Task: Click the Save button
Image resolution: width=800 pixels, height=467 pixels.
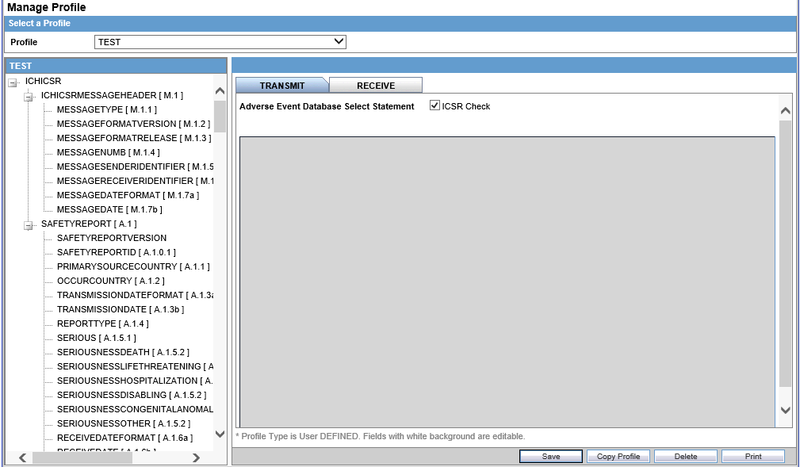Action: click(550, 456)
